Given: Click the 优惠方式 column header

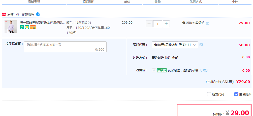Looking at the screenshot, I should point(196,2).
